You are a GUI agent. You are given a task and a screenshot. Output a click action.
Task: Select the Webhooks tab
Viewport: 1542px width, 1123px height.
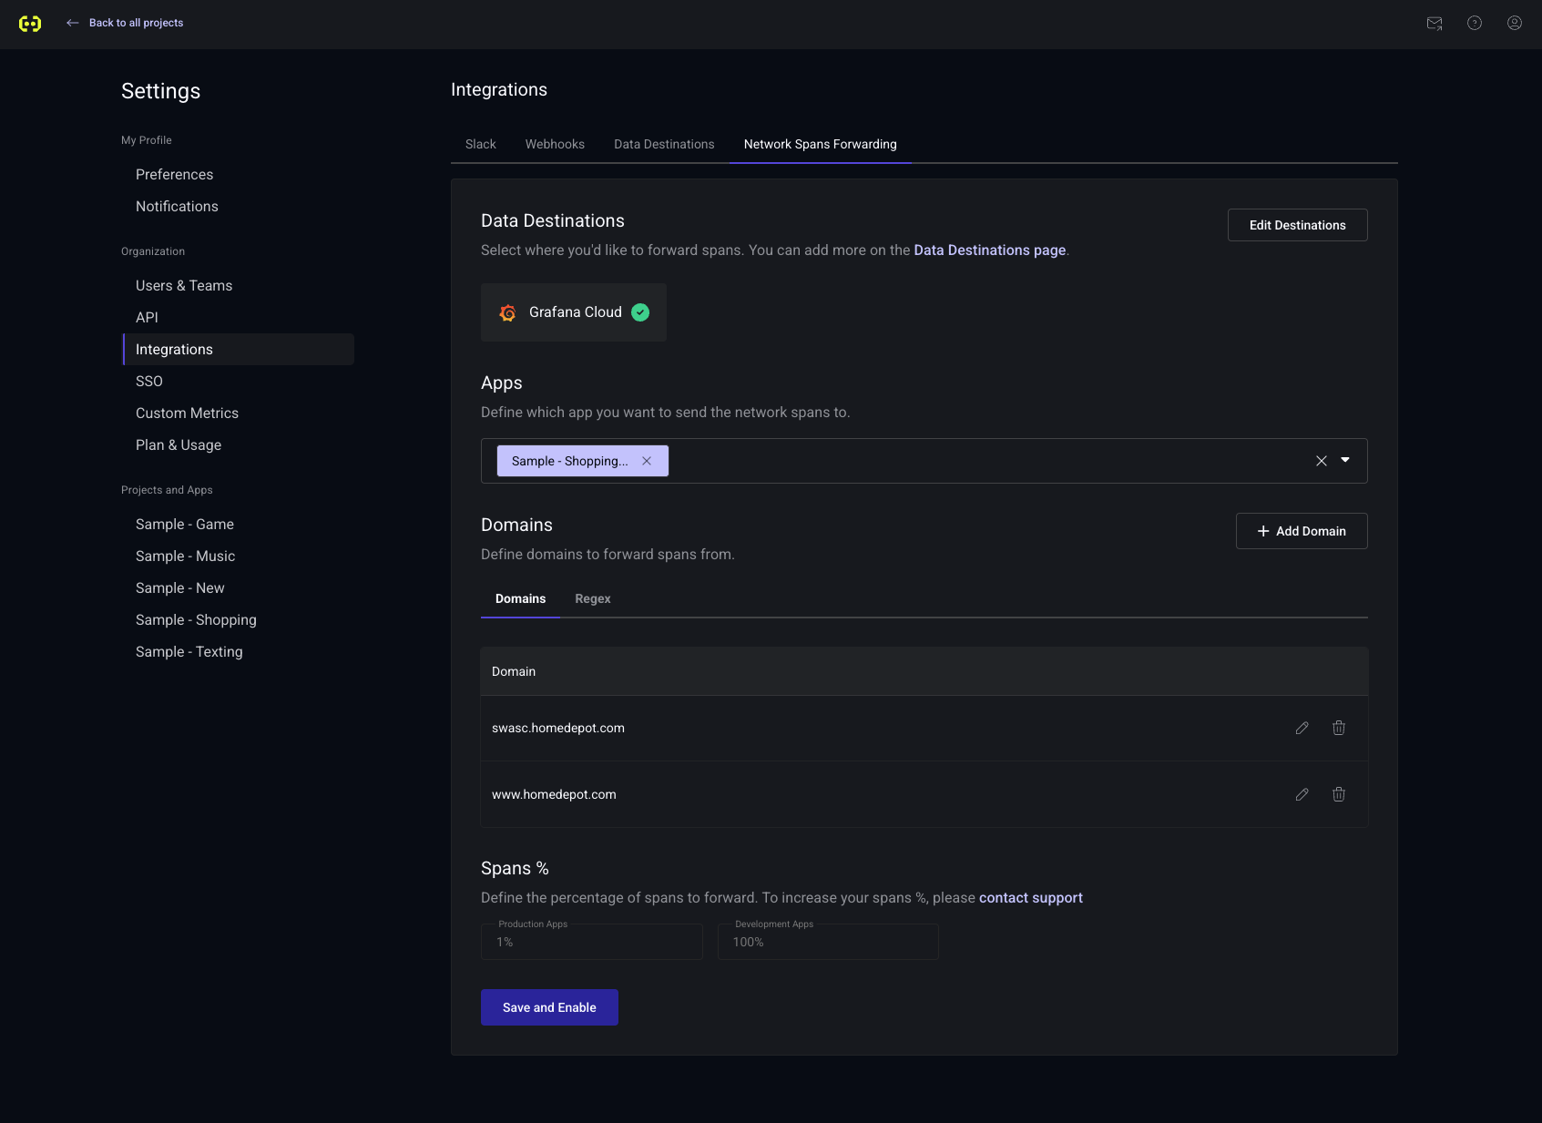pos(555,145)
